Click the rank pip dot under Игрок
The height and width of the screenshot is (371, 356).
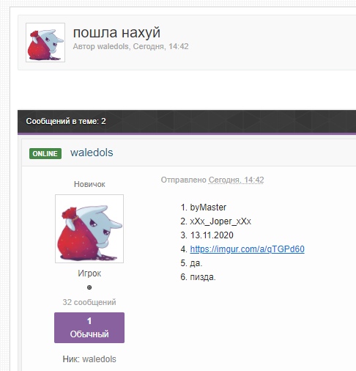(x=89, y=287)
